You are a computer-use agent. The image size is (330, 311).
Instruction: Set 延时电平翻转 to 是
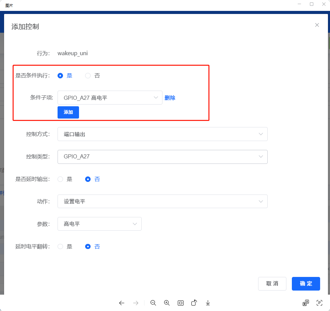60,246
